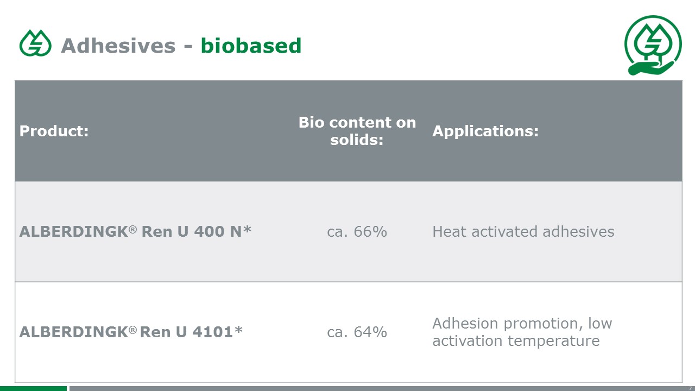Click the registered trademark symbol in Ren U 4101
Screen dimensions: 695x391
132,330
